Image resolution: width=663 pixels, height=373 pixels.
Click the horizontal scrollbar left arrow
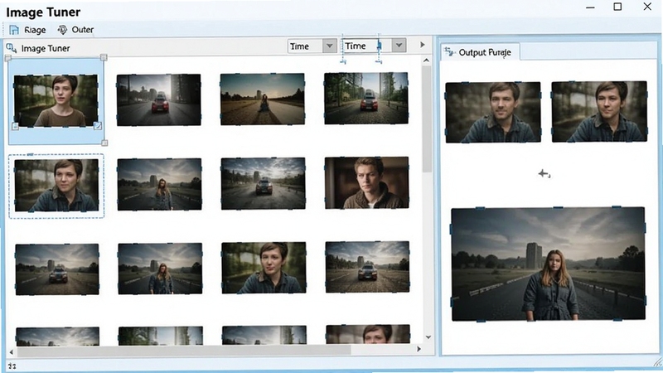click(12, 351)
